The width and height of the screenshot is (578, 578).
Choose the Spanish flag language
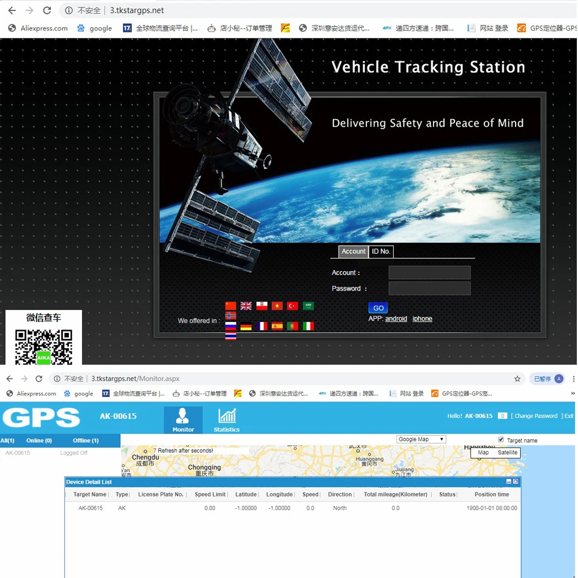277,326
